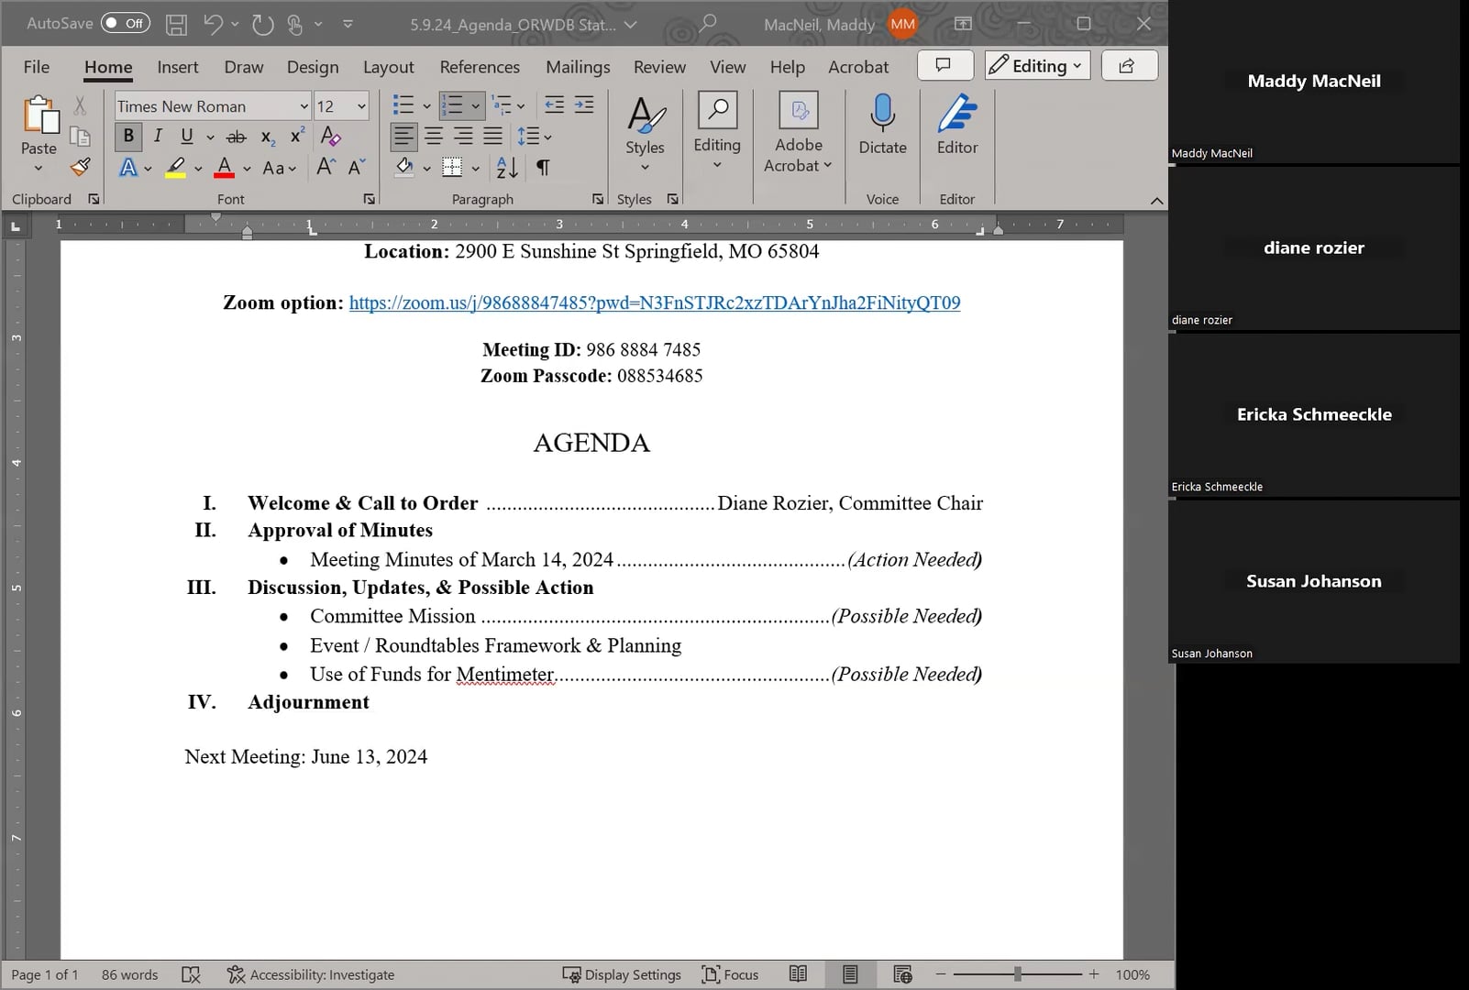
Task: Switch to Focus mode
Action: [731, 974]
